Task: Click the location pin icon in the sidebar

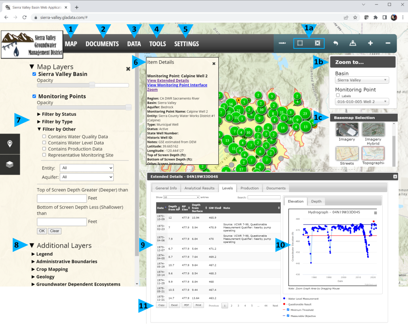Action: coord(10,144)
